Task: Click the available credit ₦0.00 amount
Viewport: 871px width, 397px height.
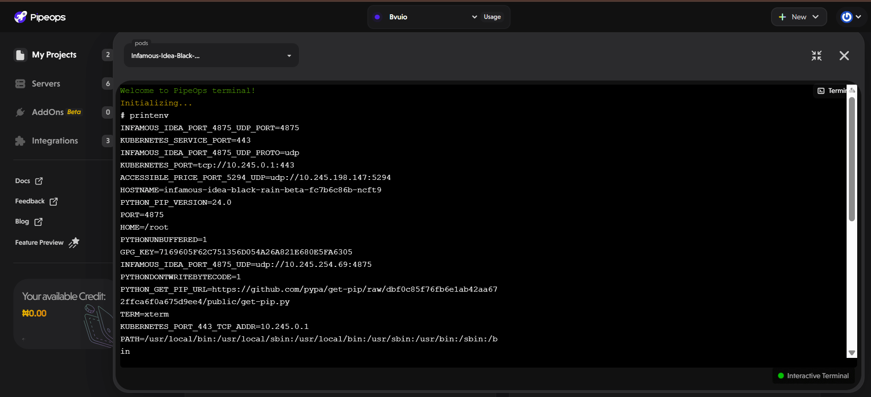Action: coord(34,313)
